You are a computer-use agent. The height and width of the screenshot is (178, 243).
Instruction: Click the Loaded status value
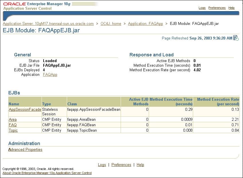pyautogui.click(x=50, y=61)
